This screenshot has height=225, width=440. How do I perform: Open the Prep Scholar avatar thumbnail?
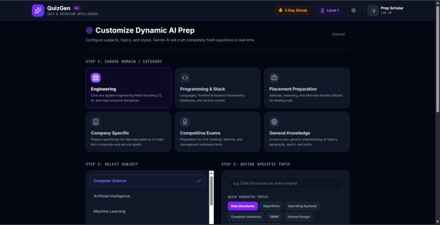pyautogui.click(x=373, y=10)
